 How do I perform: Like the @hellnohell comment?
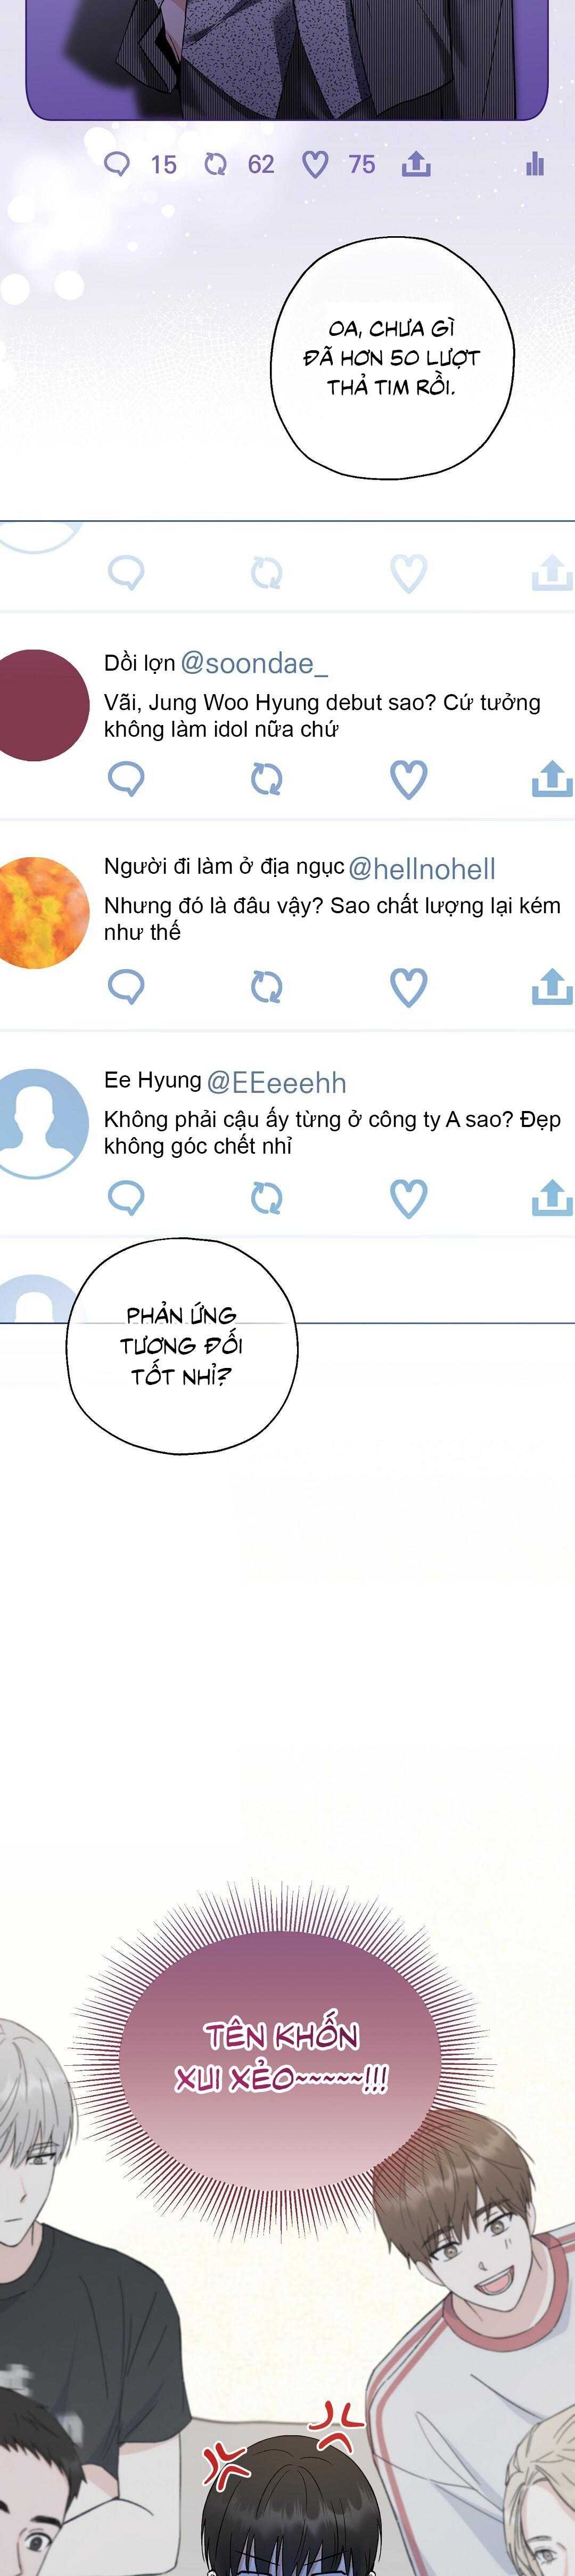pos(408,987)
